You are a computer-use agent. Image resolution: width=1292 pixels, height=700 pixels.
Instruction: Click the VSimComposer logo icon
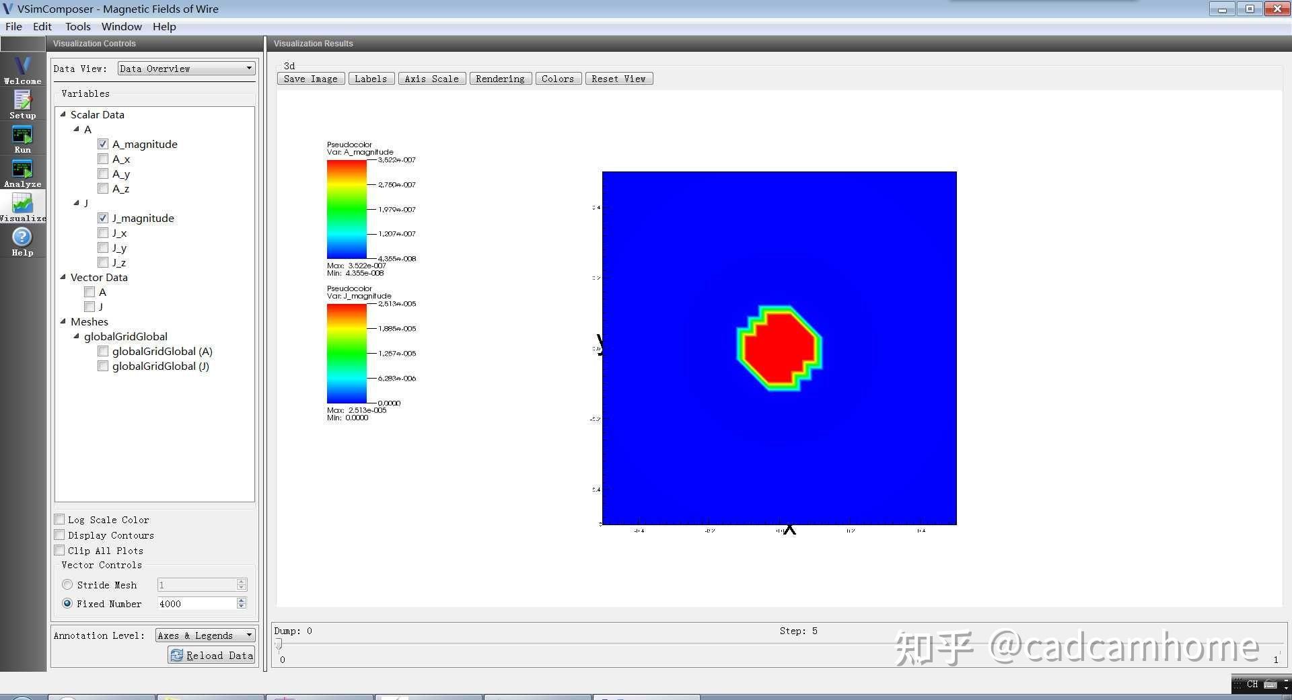[x=7, y=9]
